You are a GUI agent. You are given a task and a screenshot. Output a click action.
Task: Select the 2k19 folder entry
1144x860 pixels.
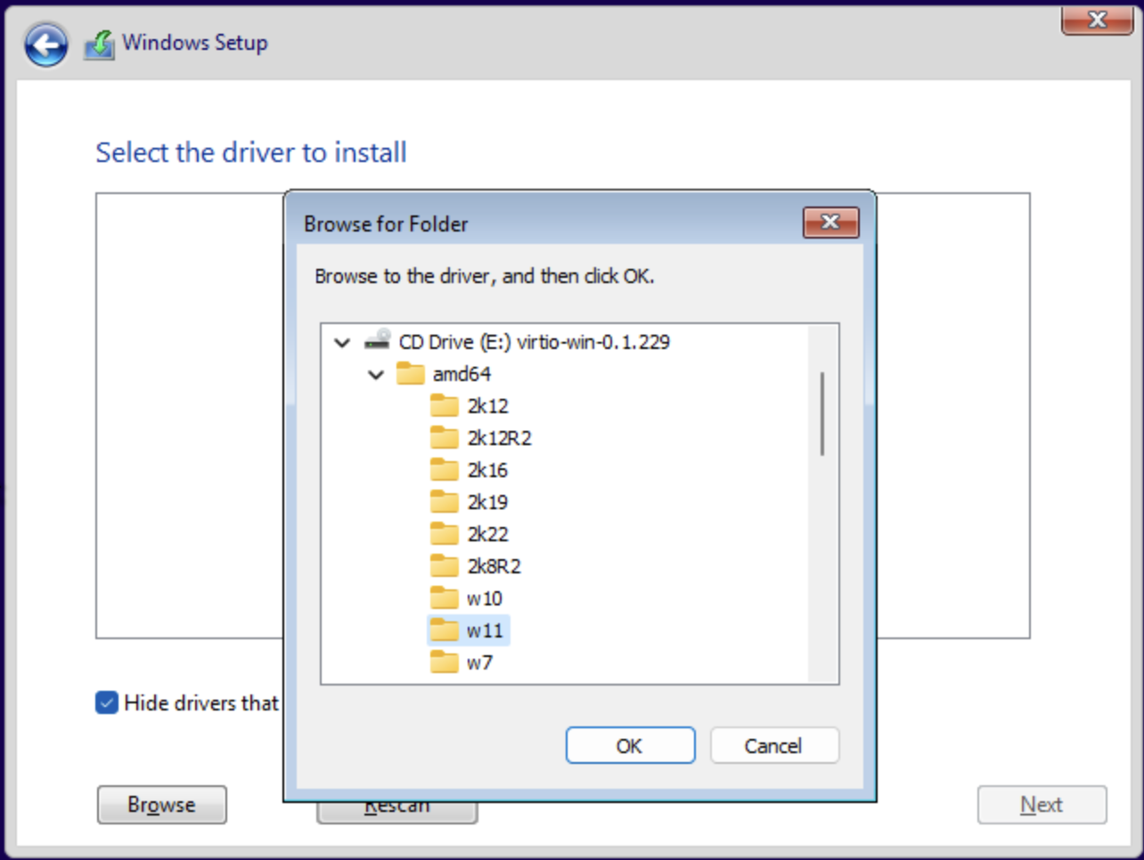[x=487, y=502]
